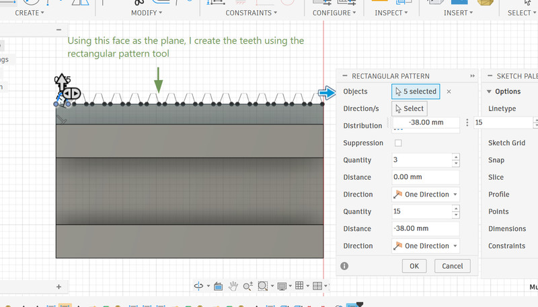Open the SELECT menu
538x307 pixels.
click(522, 13)
